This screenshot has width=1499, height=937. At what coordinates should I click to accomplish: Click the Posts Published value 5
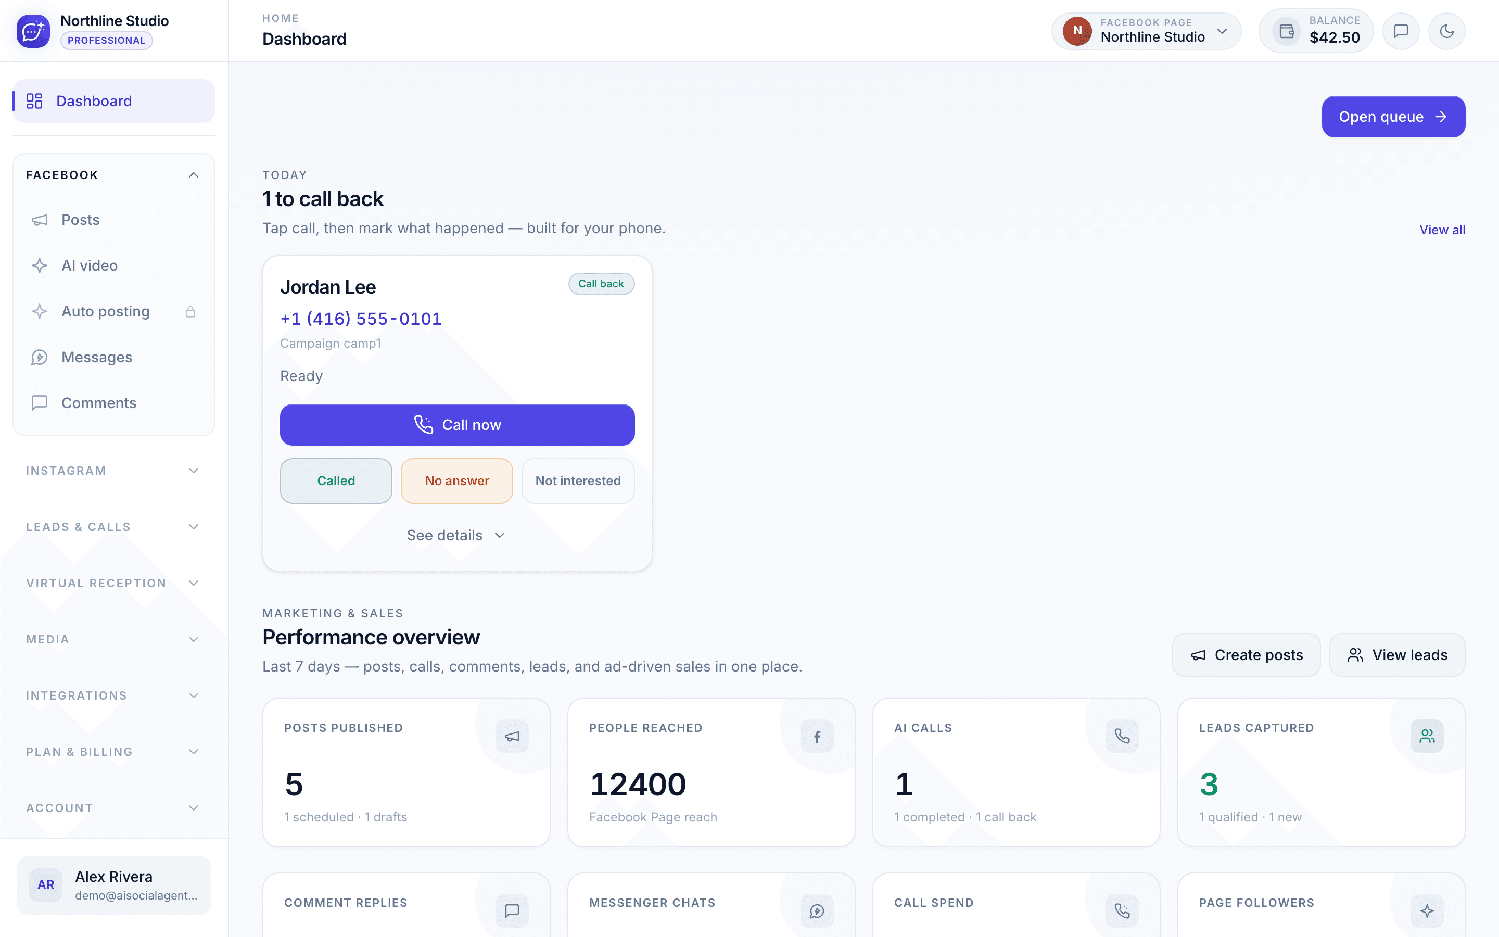(294, 784)
